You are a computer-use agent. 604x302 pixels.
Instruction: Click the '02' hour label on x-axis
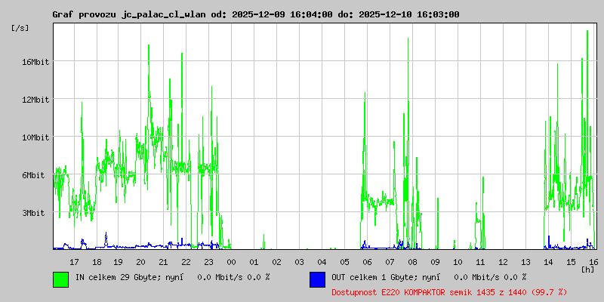point(276,262)
